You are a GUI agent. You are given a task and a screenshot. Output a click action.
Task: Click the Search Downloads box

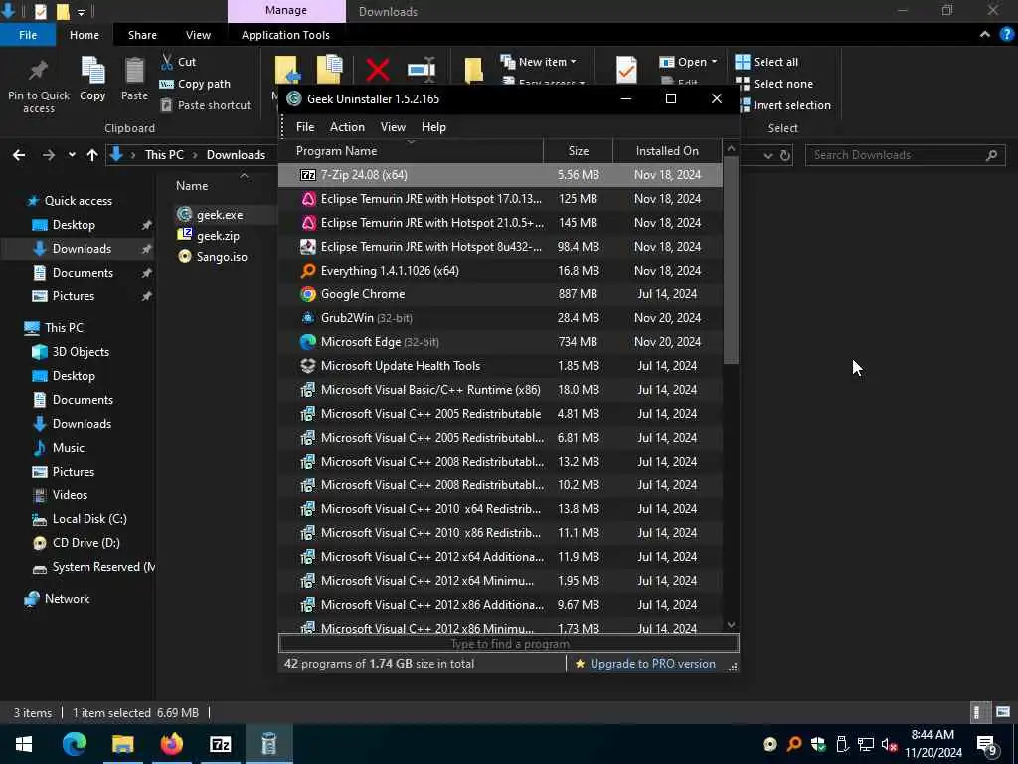pyautogui.click(x=905, y=155)
